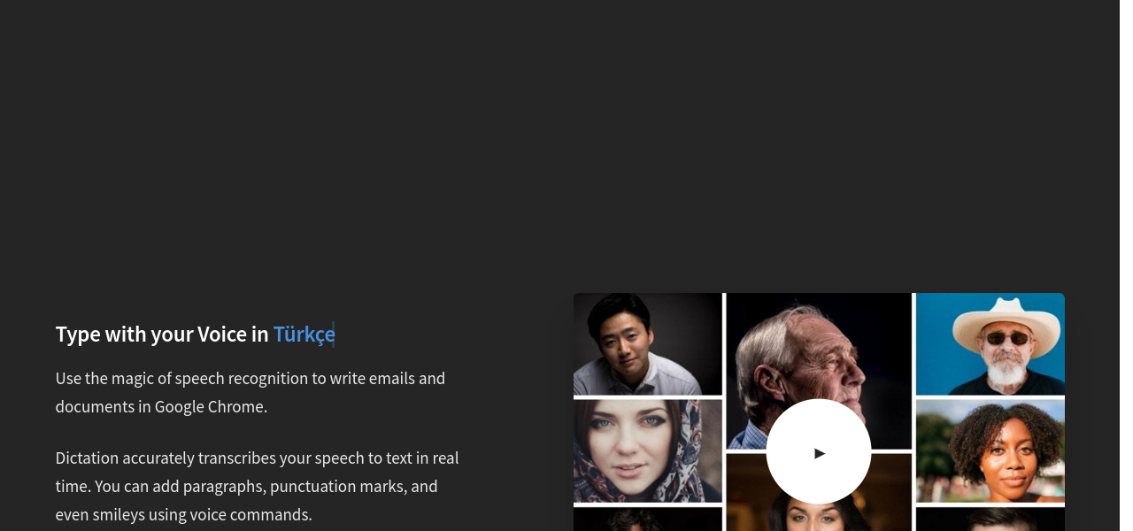The width and height of the screenshot is (1133, 531).
Task: Select the photo of the man in the cowboy hat
Action: click(x=990, y=343)
